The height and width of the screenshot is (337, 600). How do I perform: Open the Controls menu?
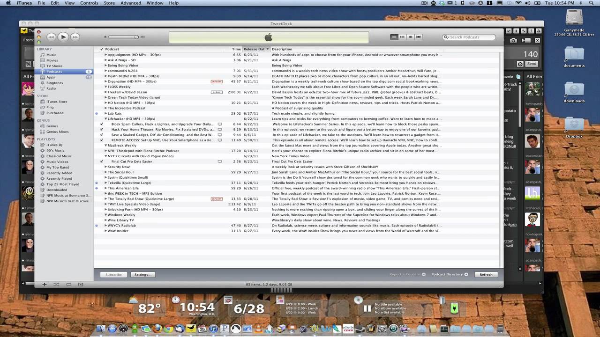[89, 3]
